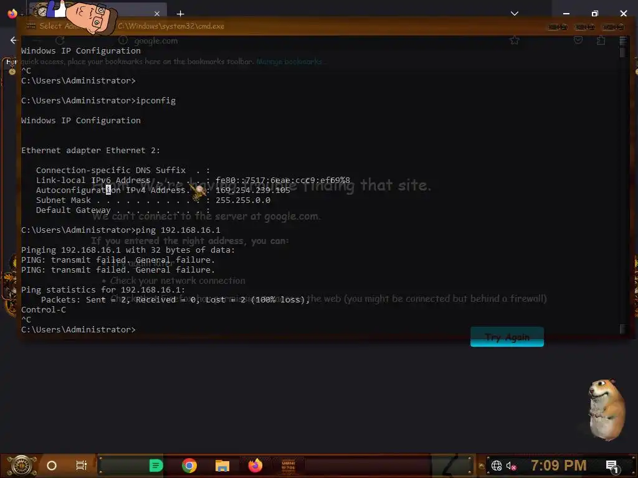Screen dimensions: 638x478
Task: Open the notification action center icon
Action: tap(612, 466)
